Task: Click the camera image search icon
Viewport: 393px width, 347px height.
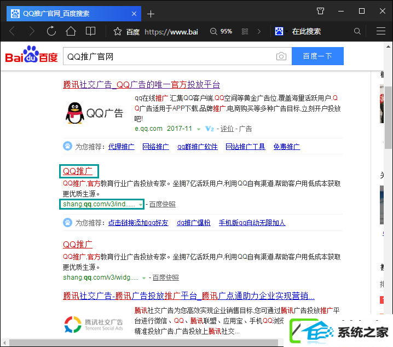Action: (281, 56)
